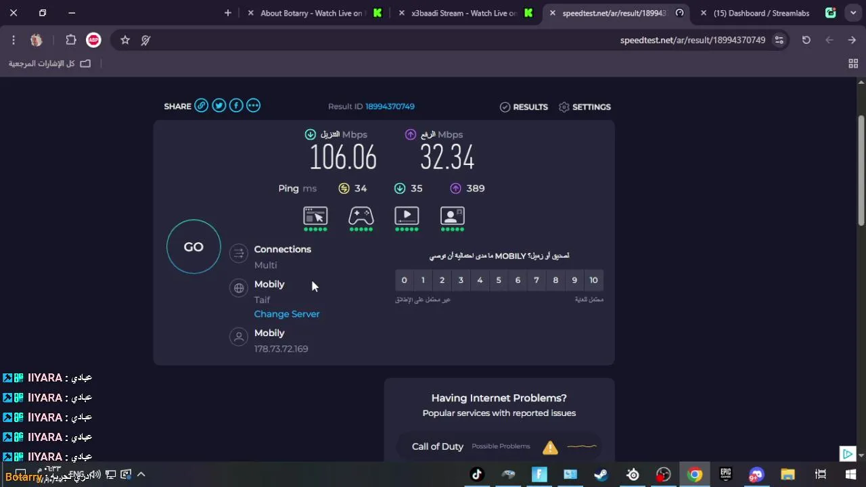Expand the tab search dropdown
Viewport: 866px width, 487px height.
[853, 13]
